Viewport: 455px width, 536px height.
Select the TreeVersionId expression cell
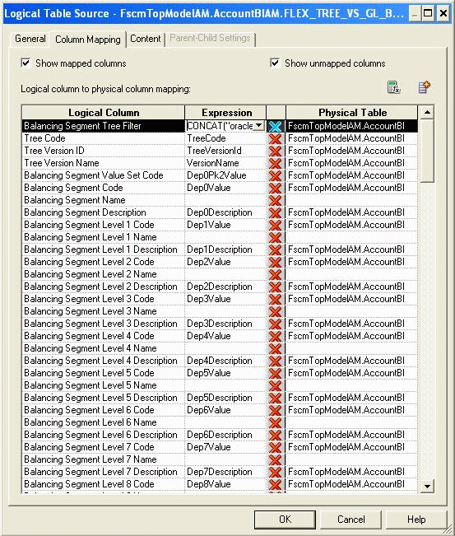click(x=225, y=151)
